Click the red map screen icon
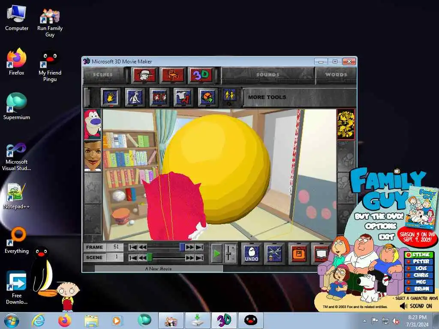The width and height of the screenshot is (439, 329). coord(320,254)
